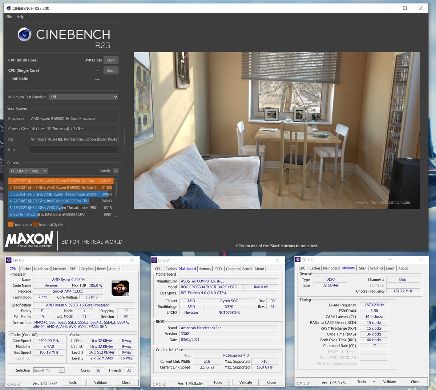Switch to Mainboard tab in CPU-Z CPU window
The height and width of the screenshot is (390, 436).
(42, 269)
